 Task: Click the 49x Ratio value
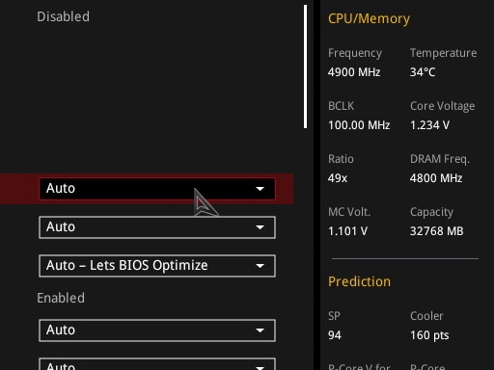coord(338,178)
